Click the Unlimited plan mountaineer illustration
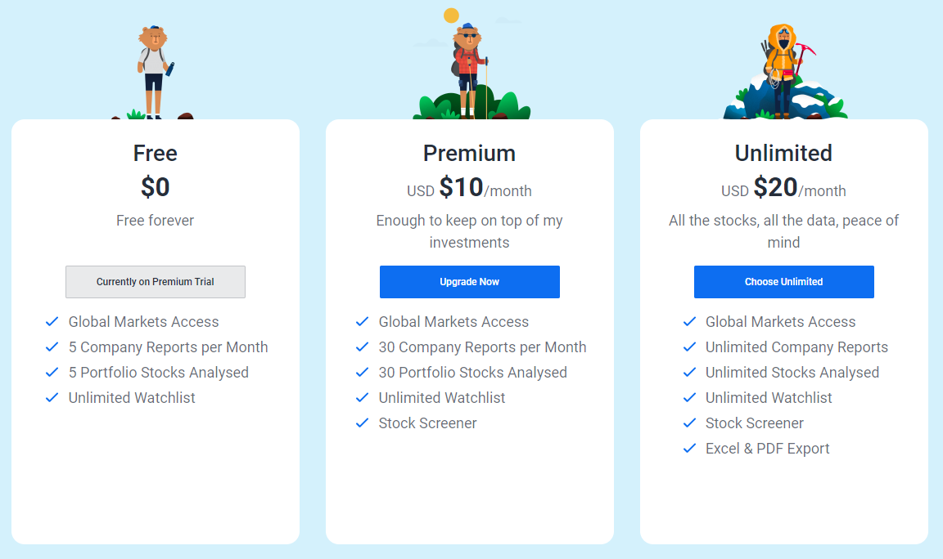This screenshot has width=943, height=559. 785,71
